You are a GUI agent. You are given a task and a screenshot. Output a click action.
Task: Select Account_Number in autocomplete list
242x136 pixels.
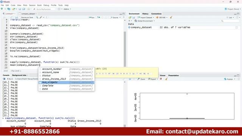[67, 69]
